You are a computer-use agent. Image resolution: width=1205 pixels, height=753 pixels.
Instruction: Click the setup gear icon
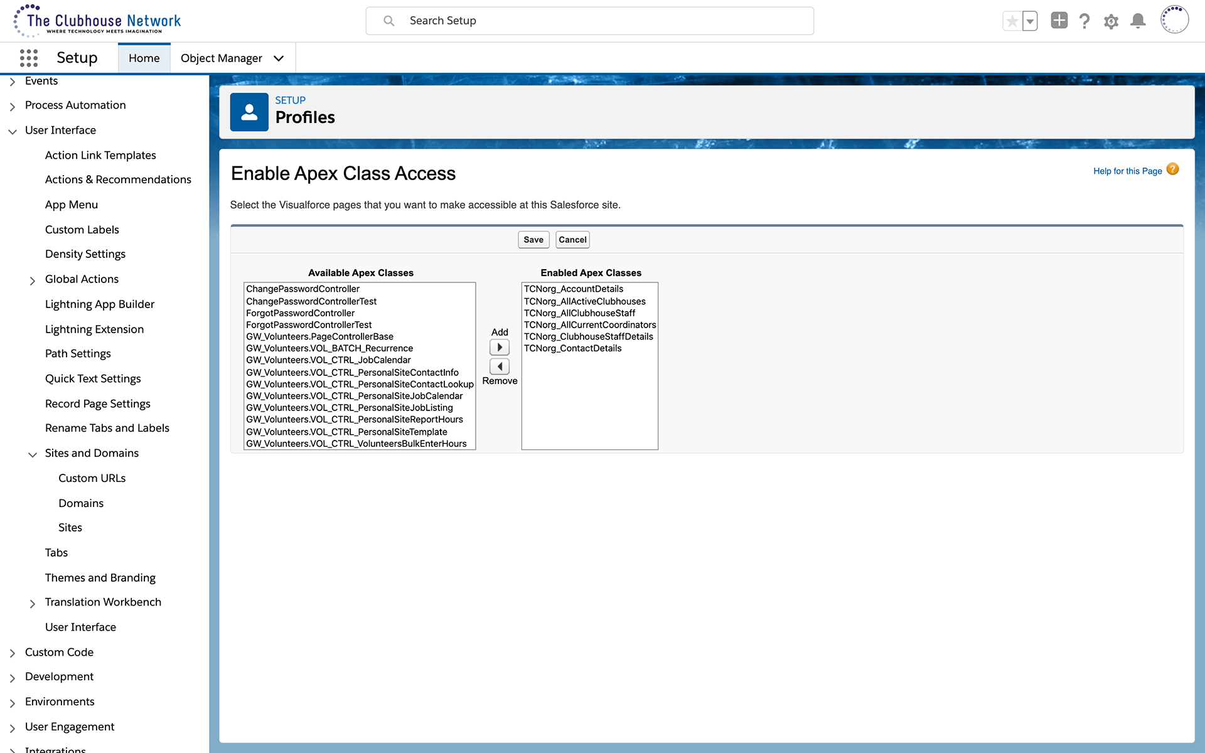[1111, 21]
